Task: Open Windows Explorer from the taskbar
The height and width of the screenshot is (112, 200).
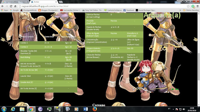Action: coord(22,109)
